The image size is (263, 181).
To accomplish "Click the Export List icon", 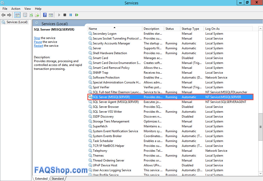I will 37,15.
